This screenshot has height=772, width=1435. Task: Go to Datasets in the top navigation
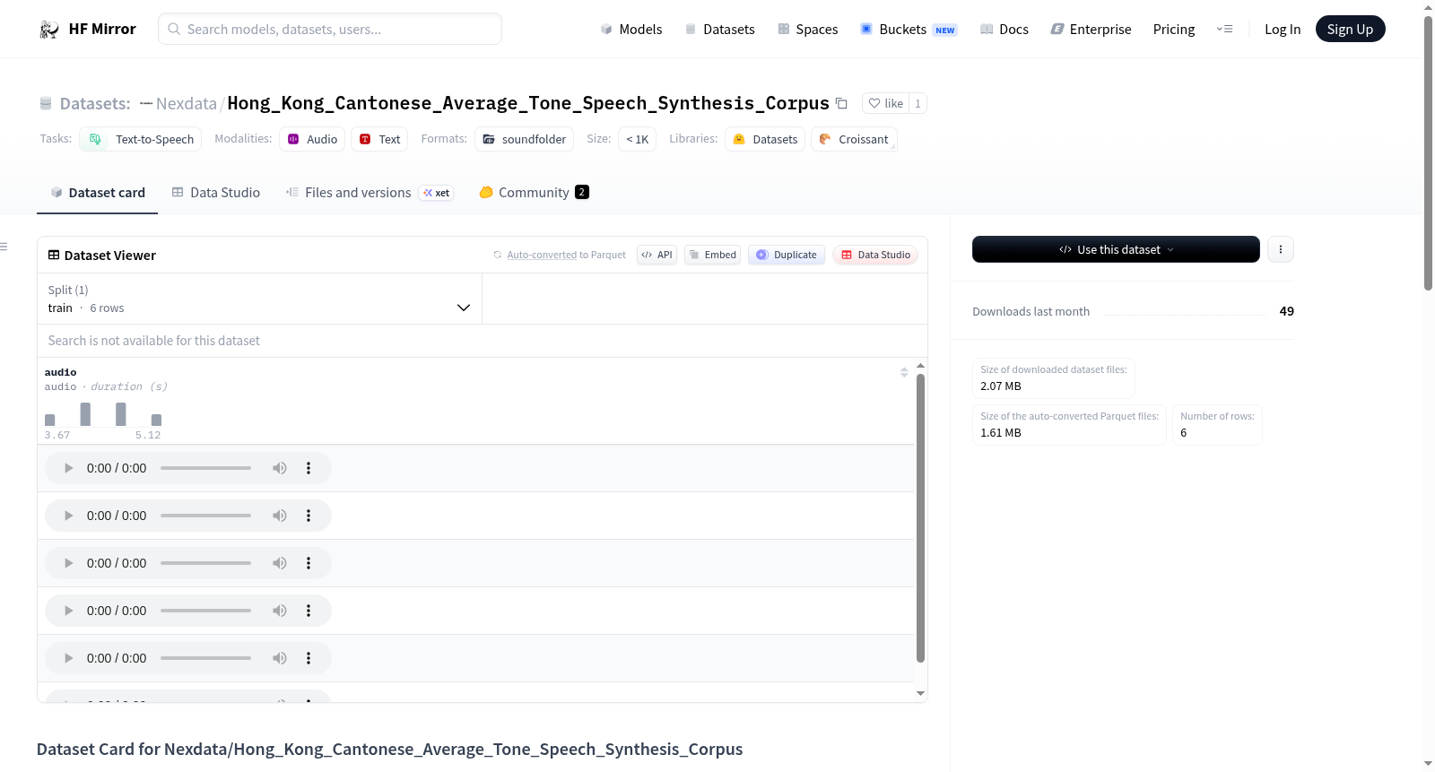pos(719,29)
